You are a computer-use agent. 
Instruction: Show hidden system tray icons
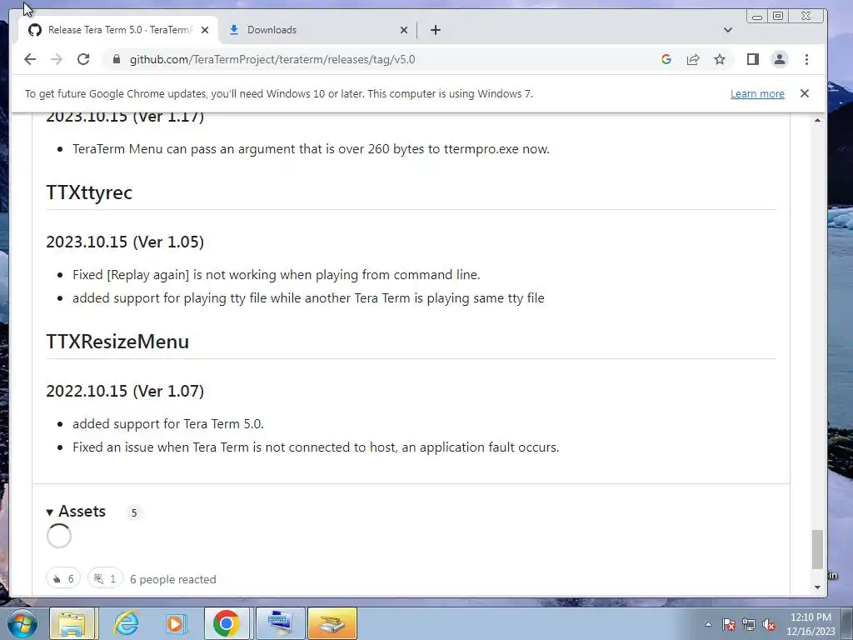[x=708, y=624]
